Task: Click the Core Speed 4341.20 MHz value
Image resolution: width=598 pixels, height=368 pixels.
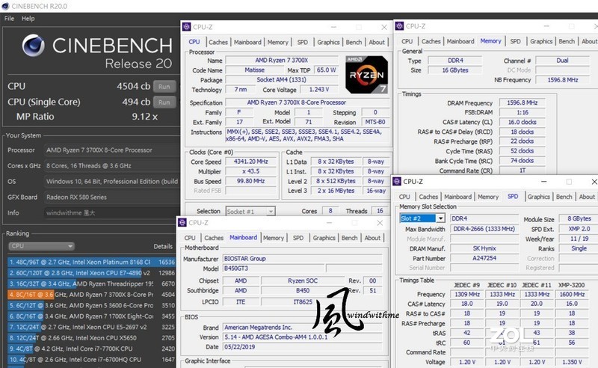Action: pos(250,162)
